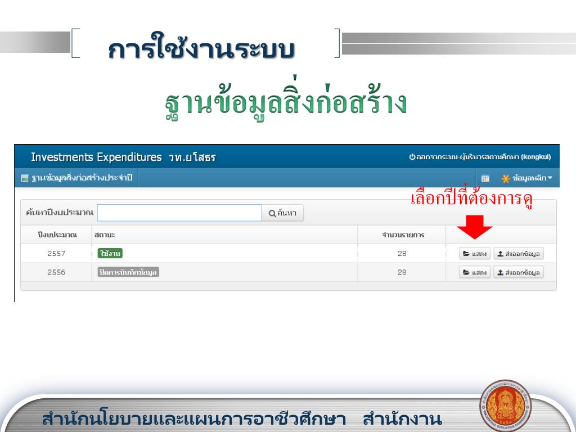Viewport: 576px width, 432px height.
Task: Click the gray ปิดการบันทึกข้อมูล status badge
Action: point(128,272)
